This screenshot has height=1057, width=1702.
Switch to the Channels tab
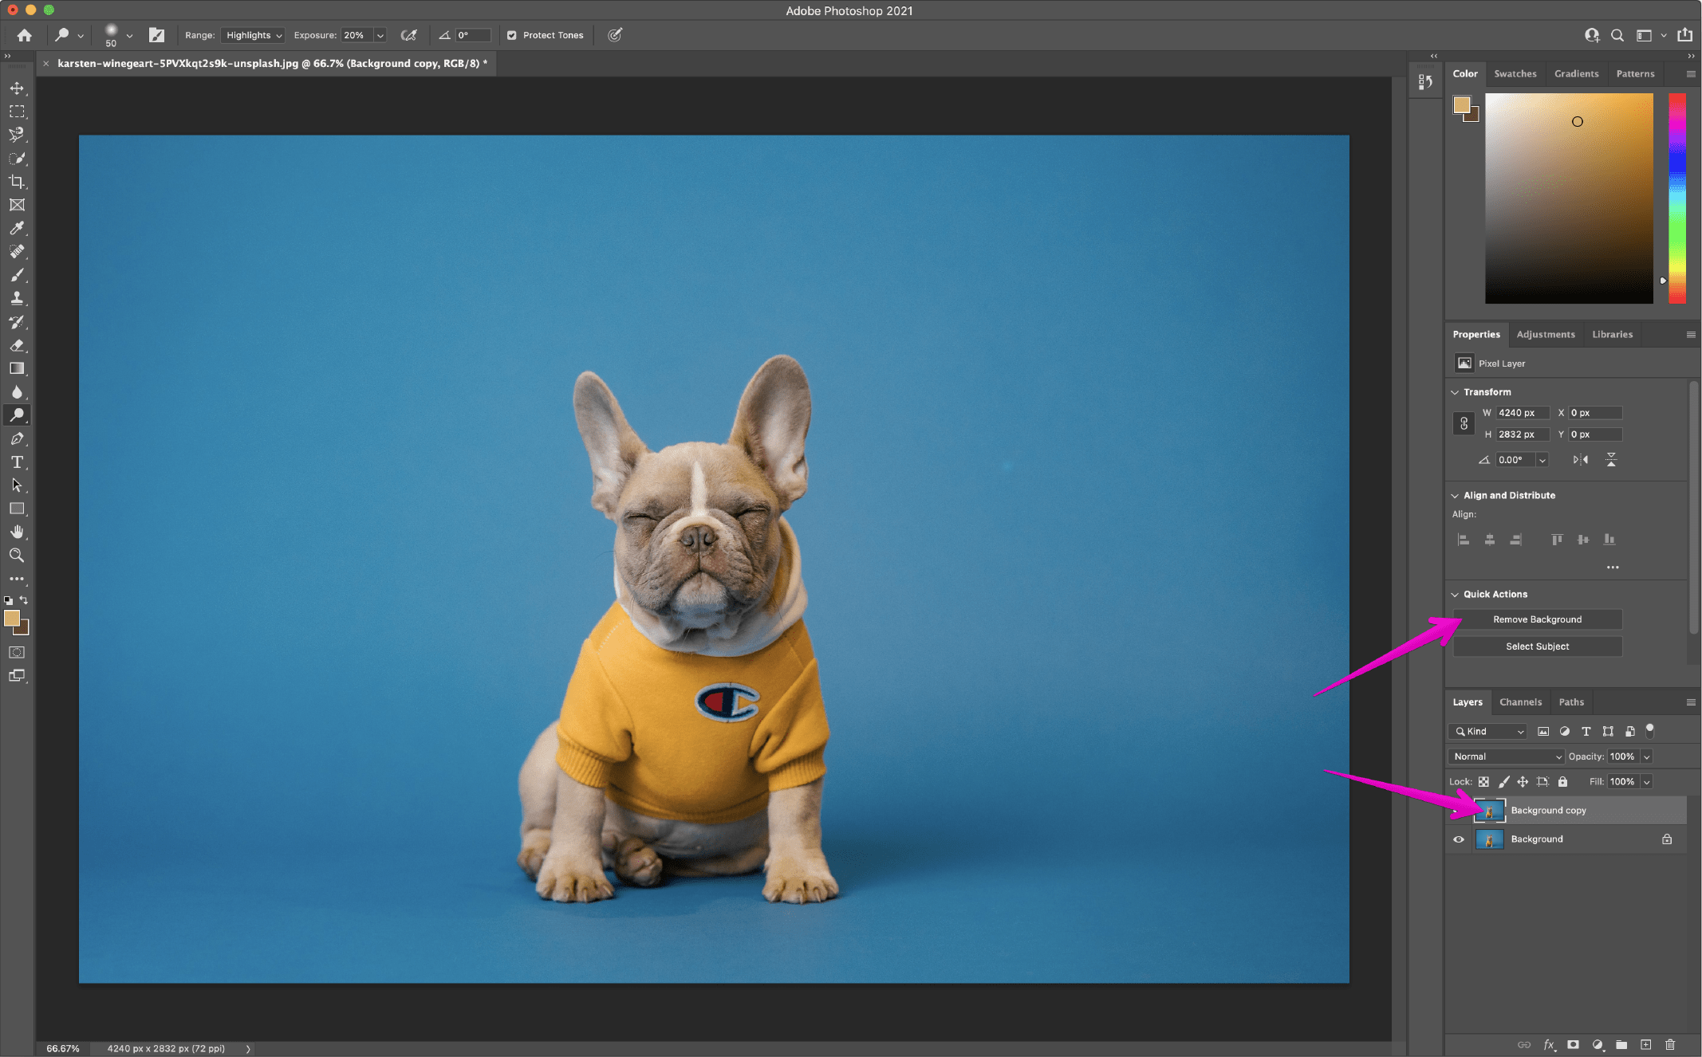[1520, 700]
